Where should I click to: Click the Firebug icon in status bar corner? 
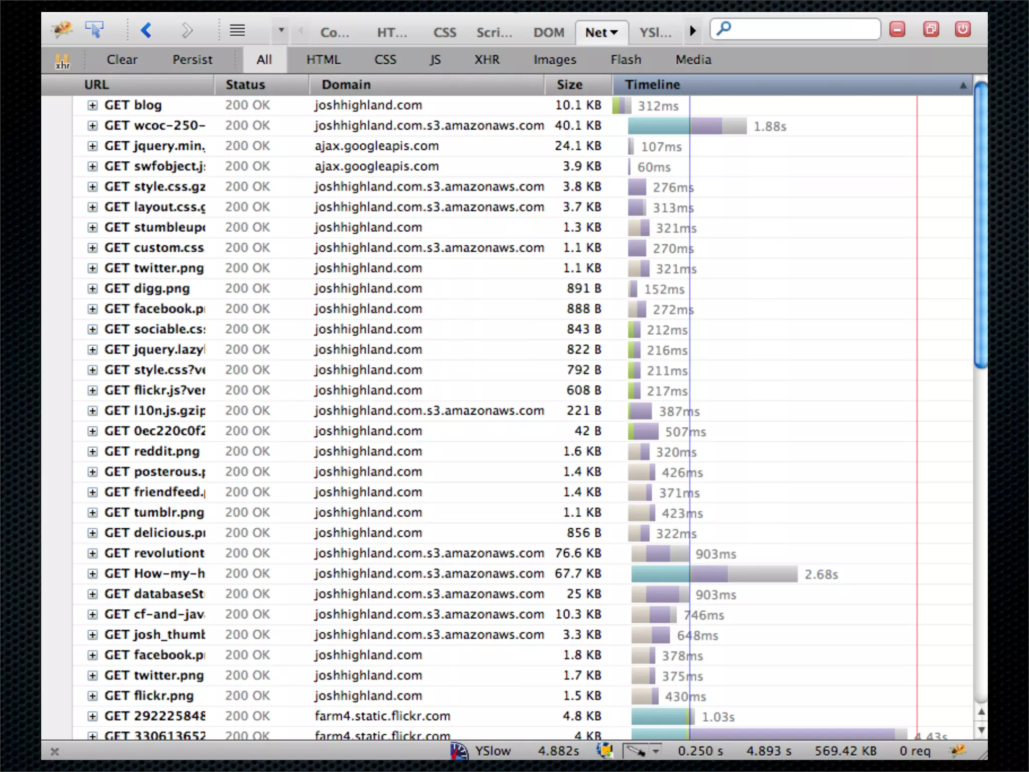(958, 750)
